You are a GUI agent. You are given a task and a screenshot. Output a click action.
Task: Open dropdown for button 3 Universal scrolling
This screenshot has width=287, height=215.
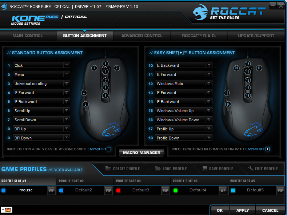67,84
